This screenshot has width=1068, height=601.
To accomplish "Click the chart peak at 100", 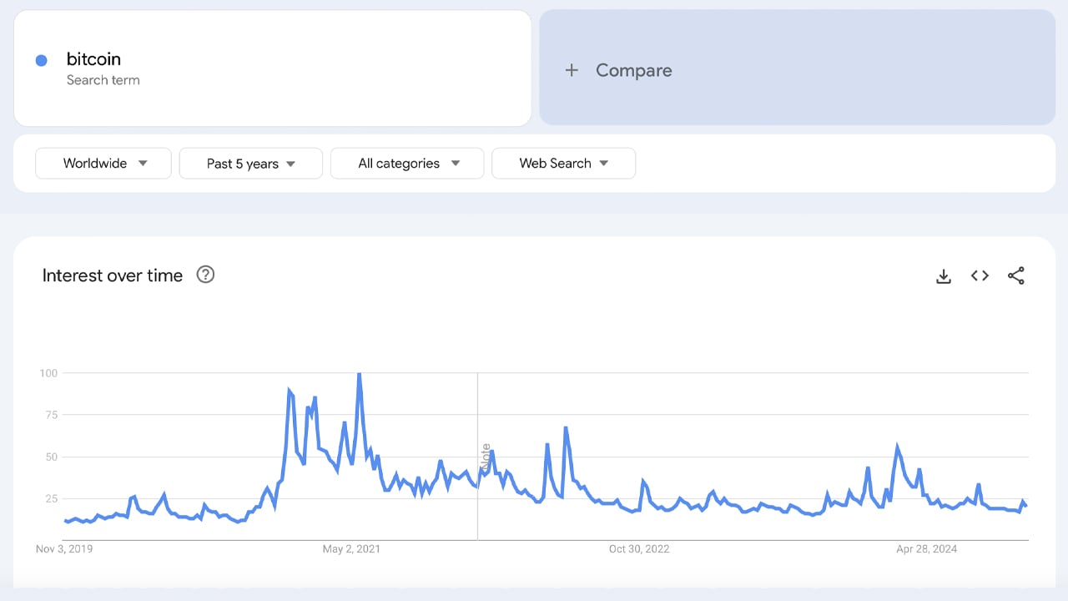I will (x=359, y=374).
